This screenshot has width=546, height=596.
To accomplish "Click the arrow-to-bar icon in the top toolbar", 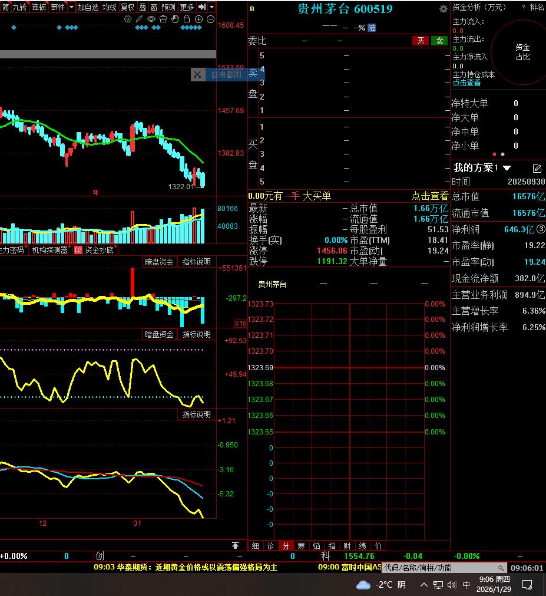I will (x=202, y=7).
